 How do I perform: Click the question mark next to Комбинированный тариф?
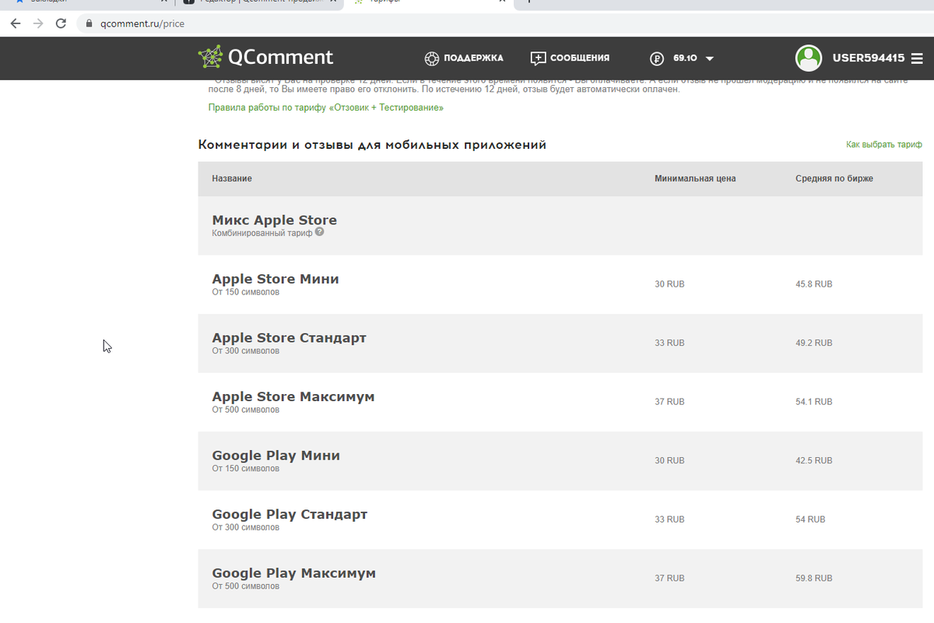320,231
